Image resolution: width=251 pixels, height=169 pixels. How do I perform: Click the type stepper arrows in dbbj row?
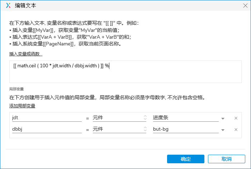[145, 129]
